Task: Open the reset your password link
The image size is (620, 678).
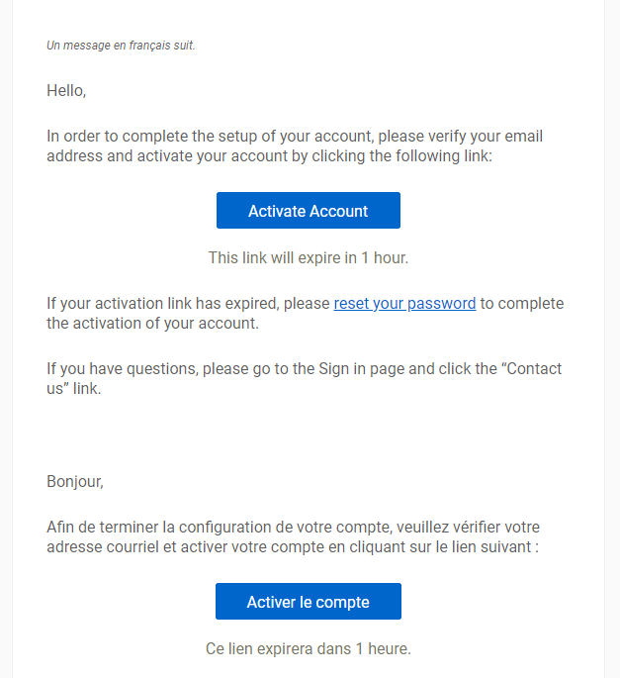Action: [404, 304]
